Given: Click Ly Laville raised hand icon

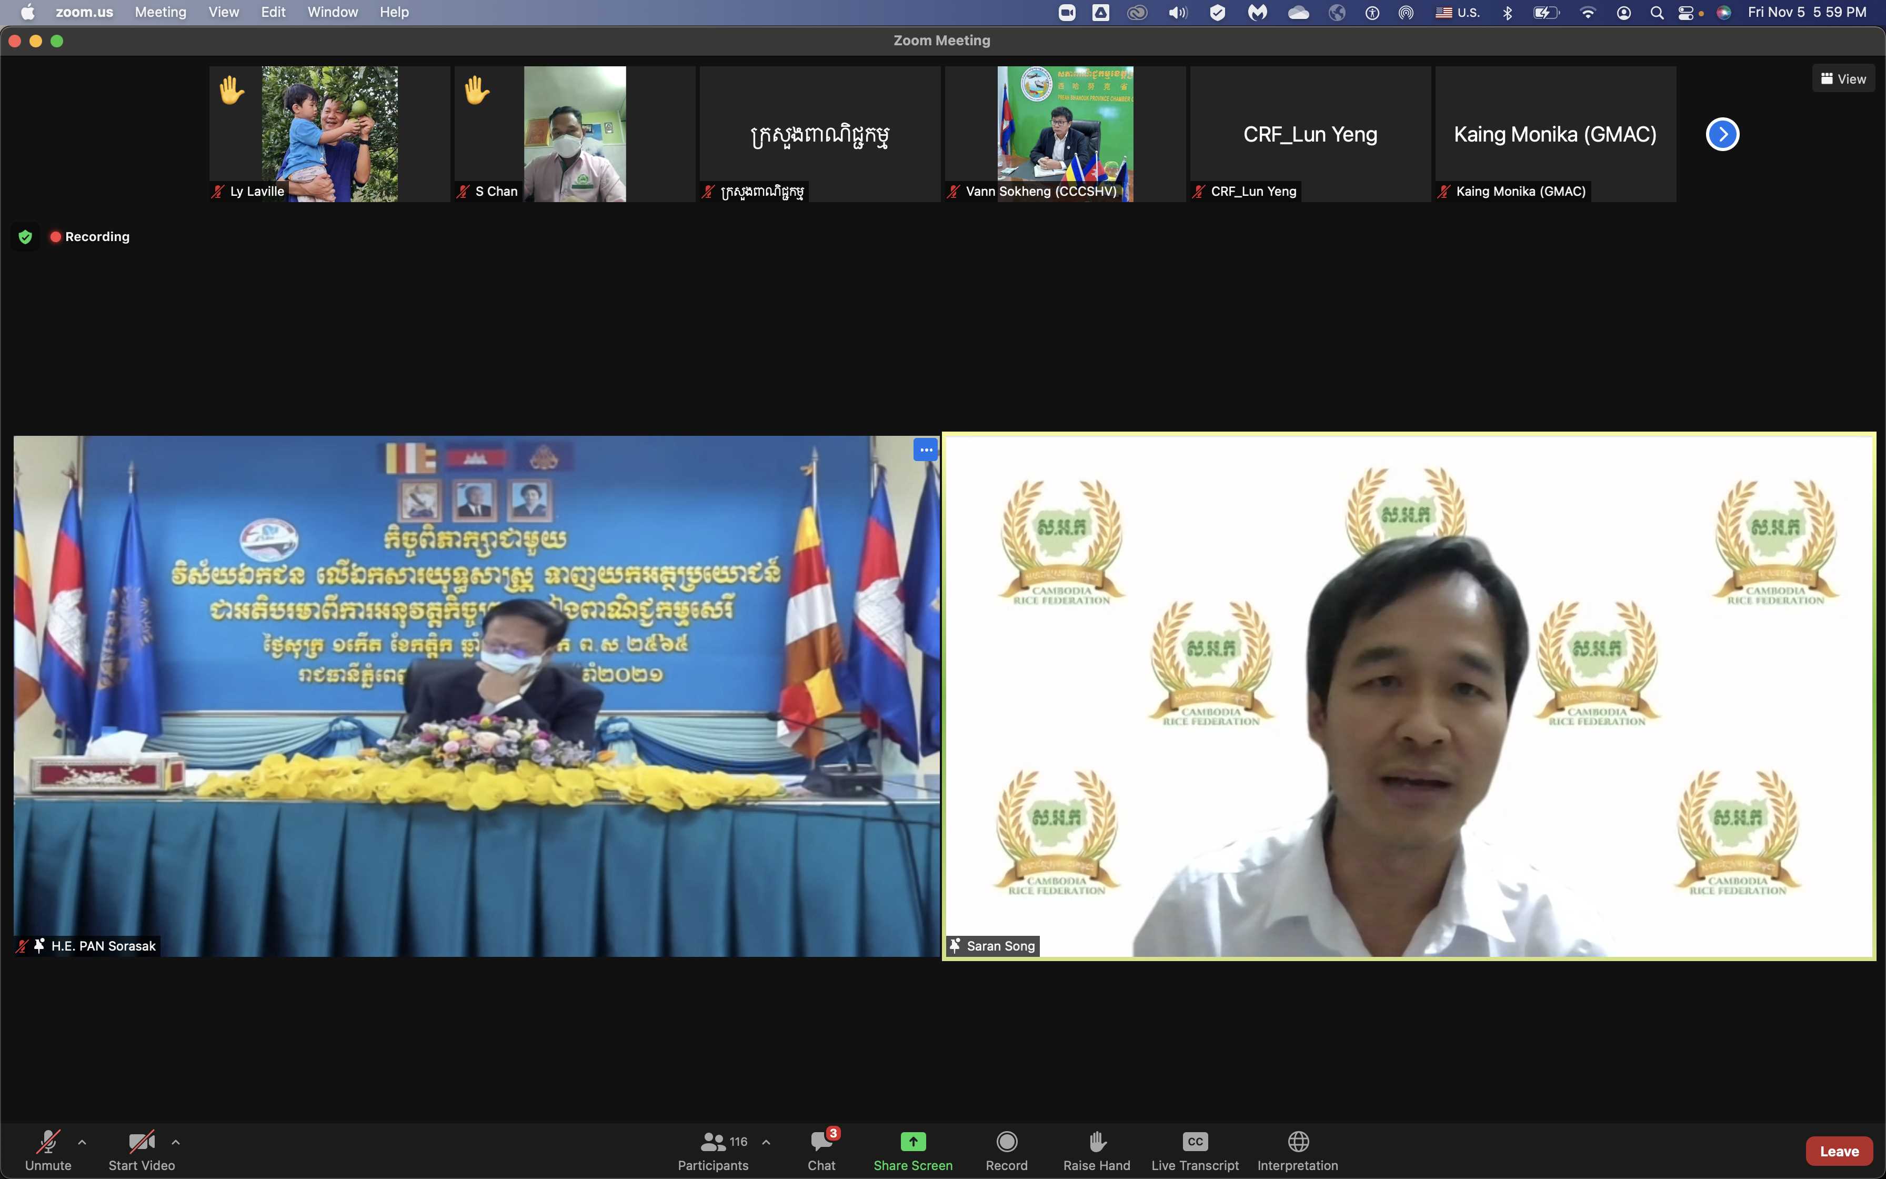Looking at the screenshot, I should 232,89.
